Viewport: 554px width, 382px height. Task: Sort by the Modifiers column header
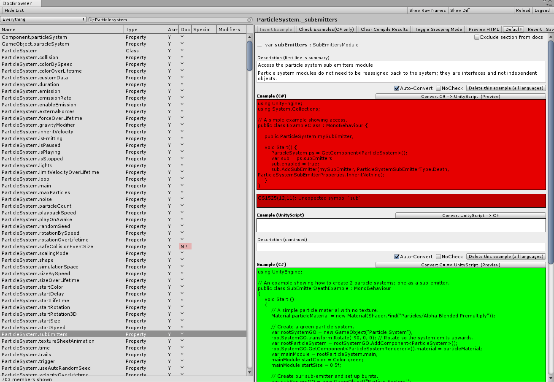tap(232, 30)
